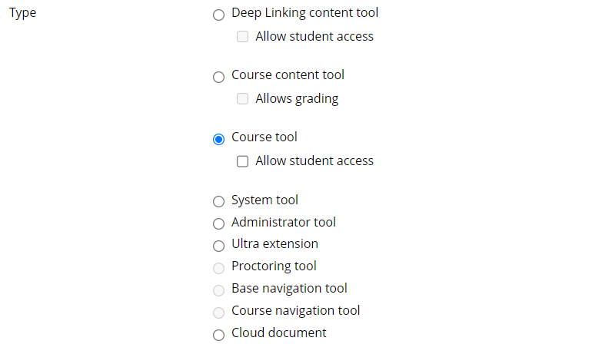Click the 'System tool' label text

264,200
